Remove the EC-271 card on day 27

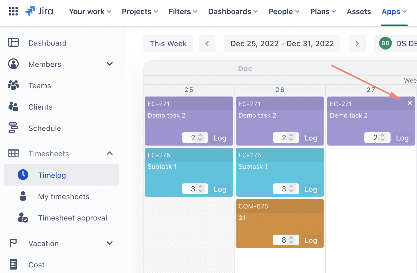point(410,103)
